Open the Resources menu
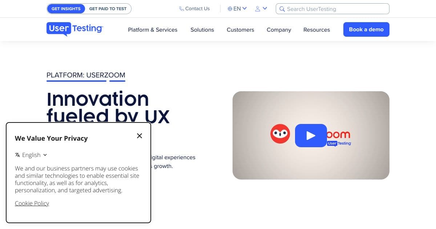Screen dimensions: 436x229 pos(316,30)
